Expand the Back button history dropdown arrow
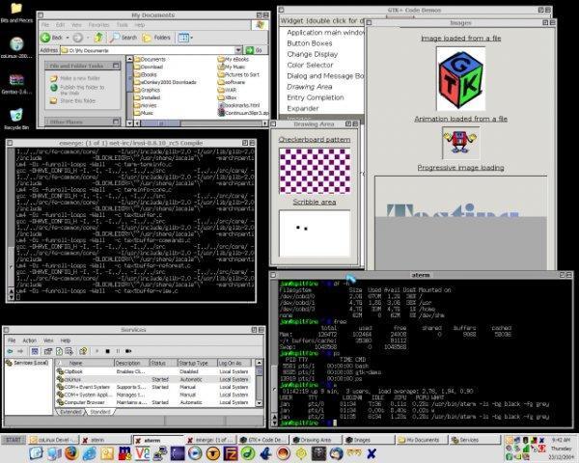The image size is (579, 463). (68, 38)
